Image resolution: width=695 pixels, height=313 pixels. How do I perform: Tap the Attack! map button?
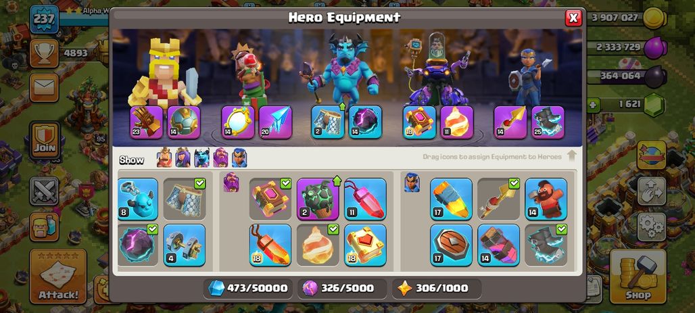[58, 276]
